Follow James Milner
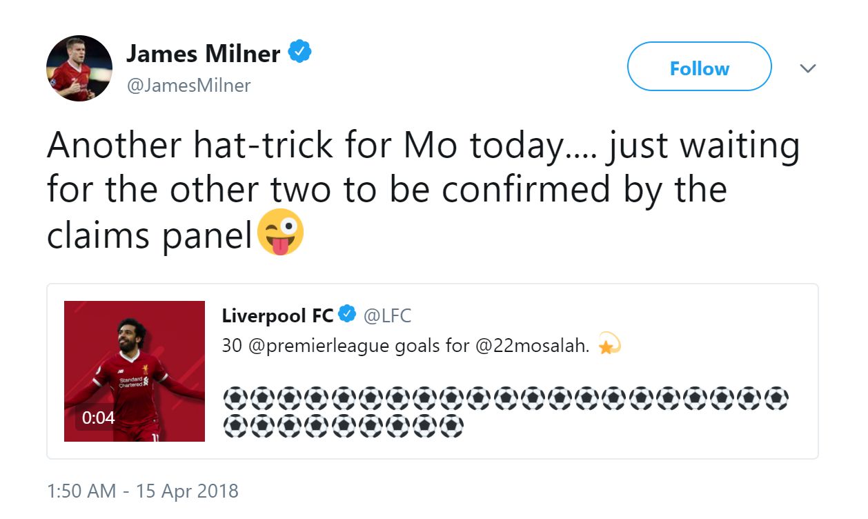The width and height of the screenshot is (868, 519). point(698,67)
